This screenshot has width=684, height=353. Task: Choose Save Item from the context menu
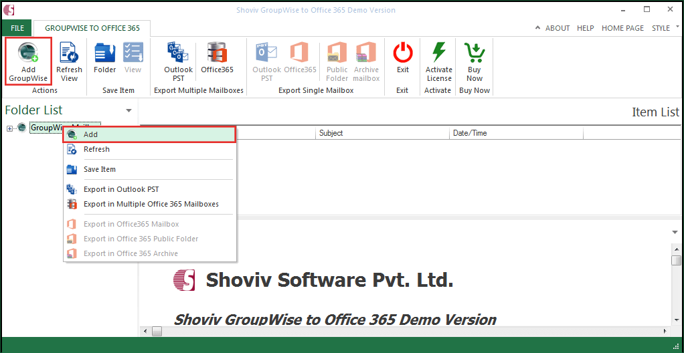[x=150, y=169]
